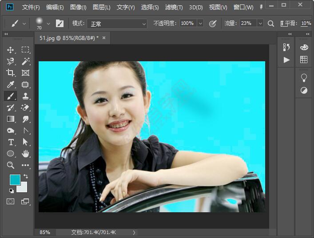Select the Clone Stamp tool
314x238 pixels.
[x=25, y=96]
